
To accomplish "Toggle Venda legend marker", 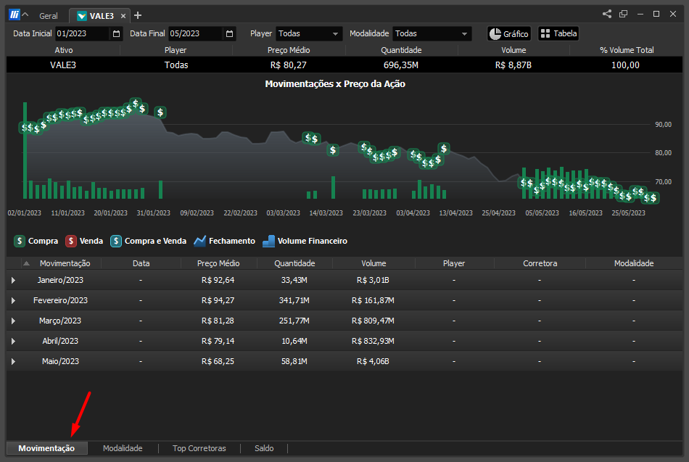I will point(71,241).
